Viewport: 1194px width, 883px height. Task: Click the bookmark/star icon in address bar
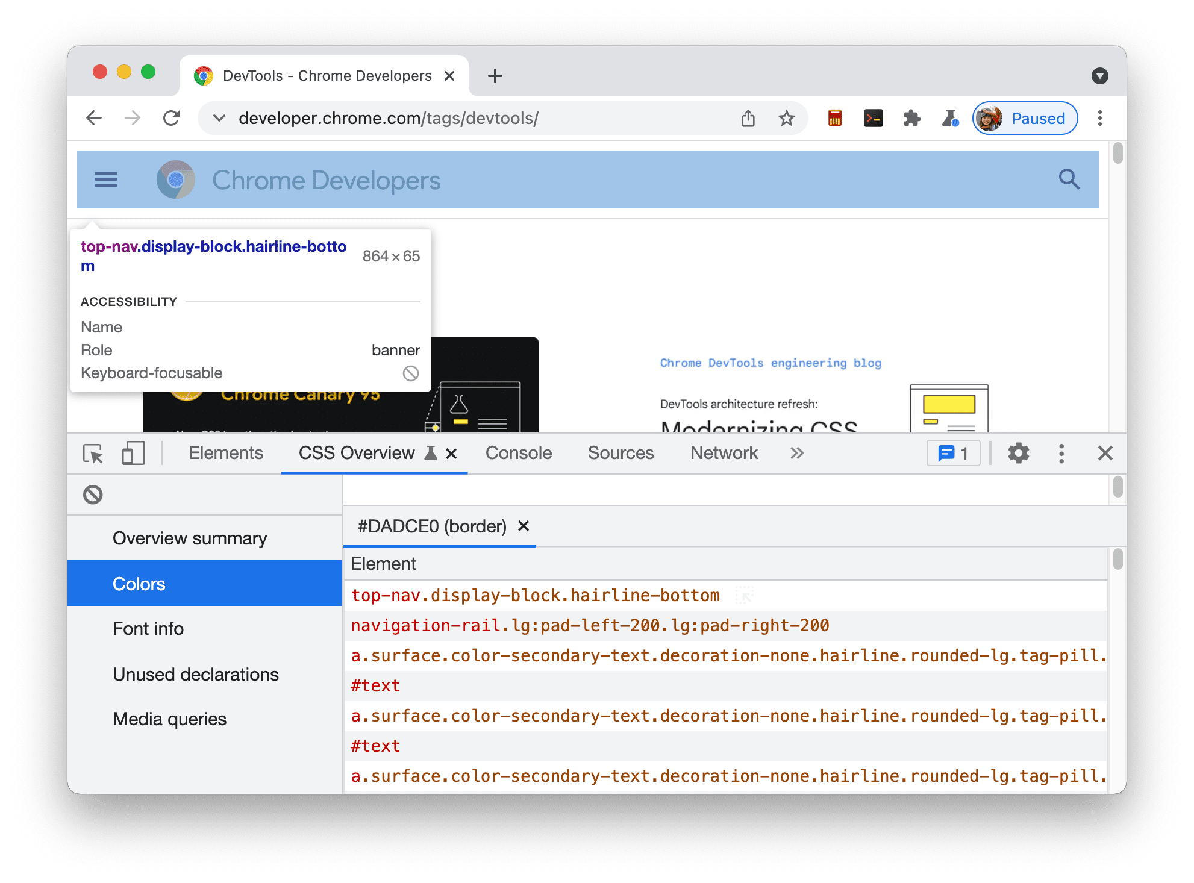787,118
